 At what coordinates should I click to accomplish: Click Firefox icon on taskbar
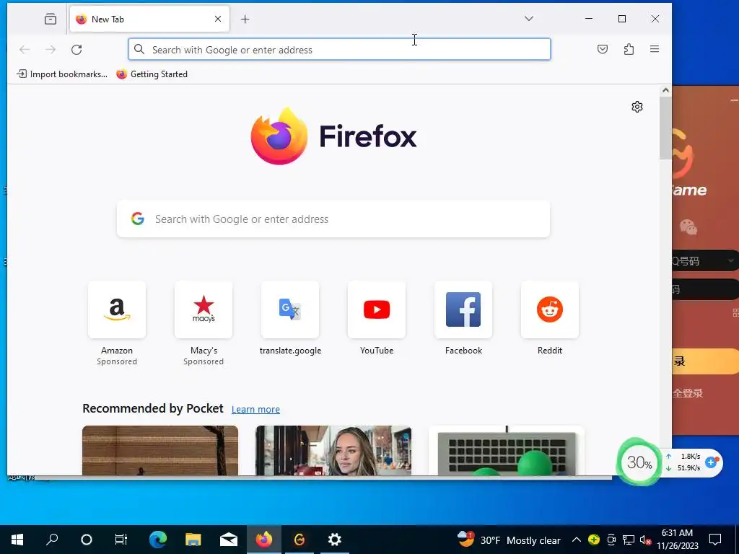pos(264,540)
